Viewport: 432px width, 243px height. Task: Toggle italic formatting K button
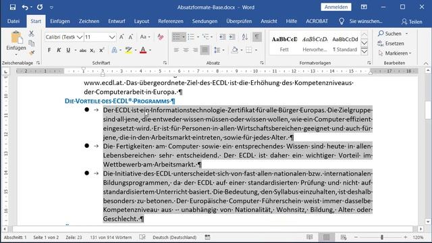[59, 50]
